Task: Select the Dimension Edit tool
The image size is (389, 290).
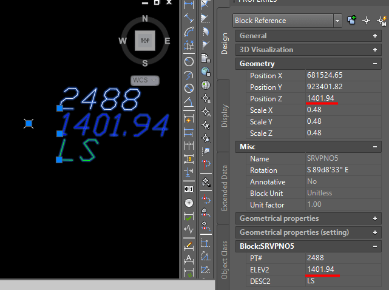Action: [189, 246]
